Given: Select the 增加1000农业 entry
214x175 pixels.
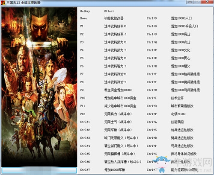Looking at the screenshot, I should (181, 42).
